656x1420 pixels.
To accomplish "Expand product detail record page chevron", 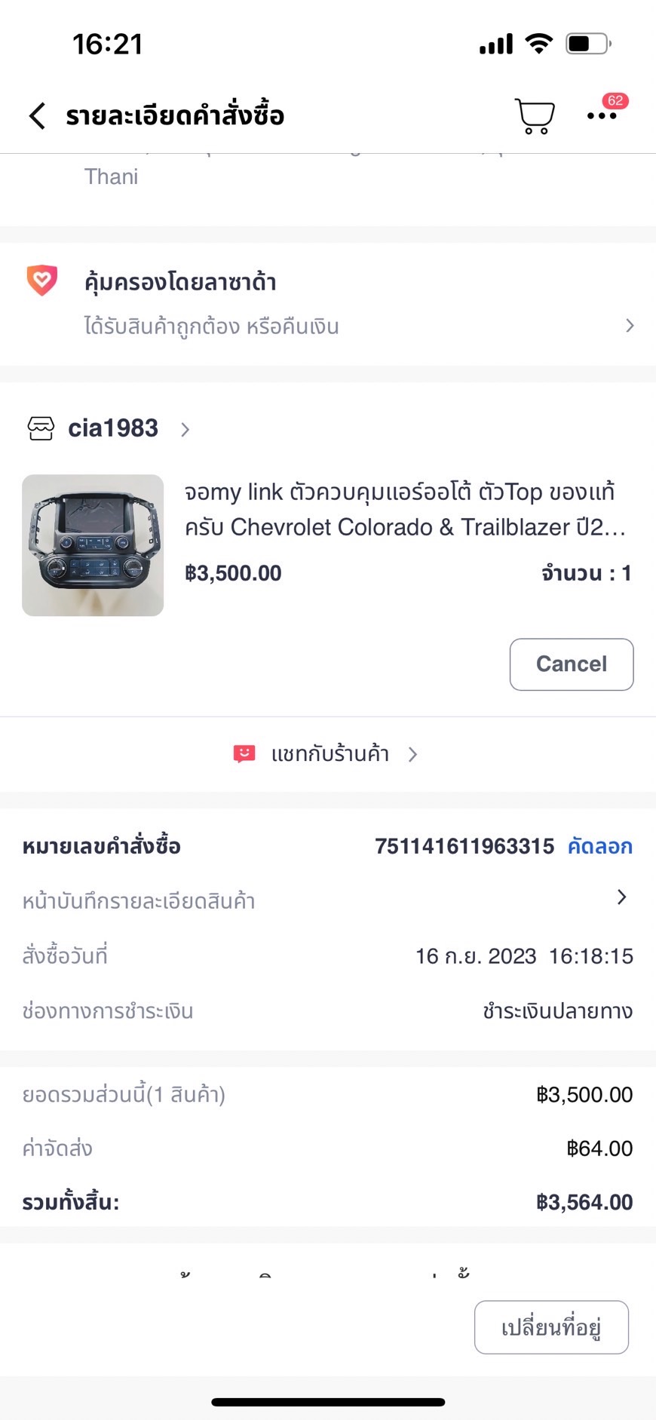I will (621, 897).
